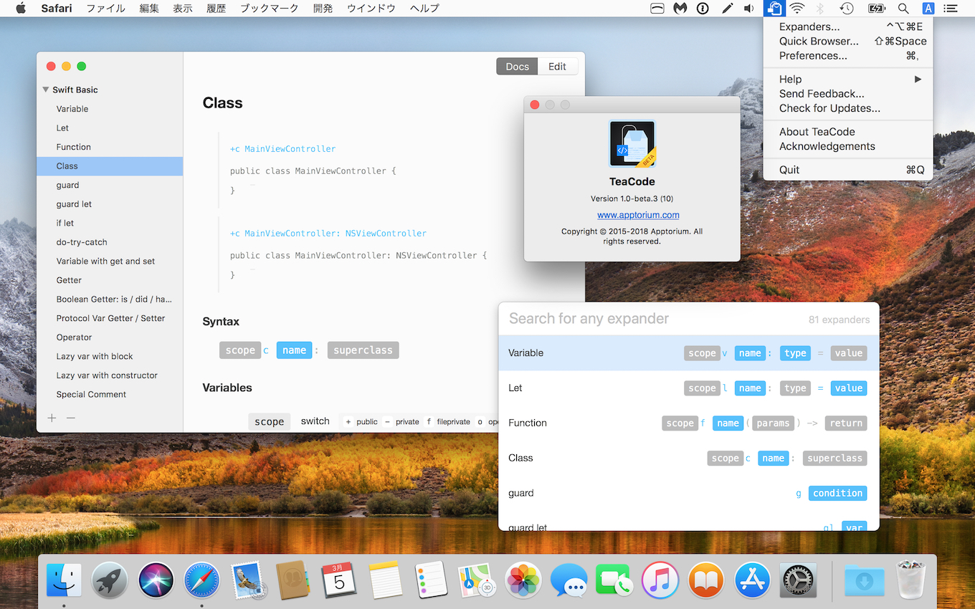
Task: Add a new expander with the plus icon
Action: 52,418
